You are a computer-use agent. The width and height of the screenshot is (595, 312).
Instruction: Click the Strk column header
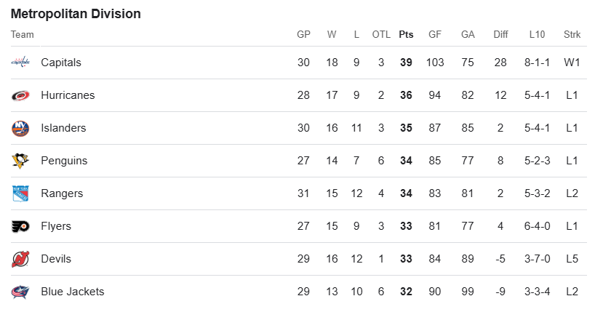click(x=572, y=34)
